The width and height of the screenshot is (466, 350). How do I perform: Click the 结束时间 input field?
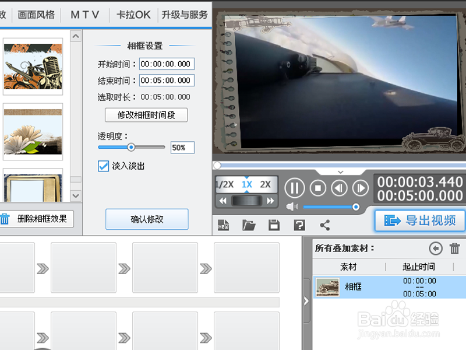(167, 80)
